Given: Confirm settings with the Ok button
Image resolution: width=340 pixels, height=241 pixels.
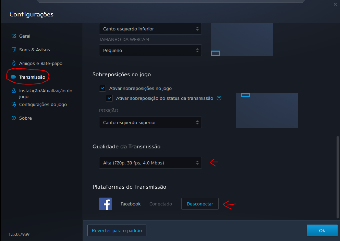Looking at the screenshot, I should pos(322,230).
